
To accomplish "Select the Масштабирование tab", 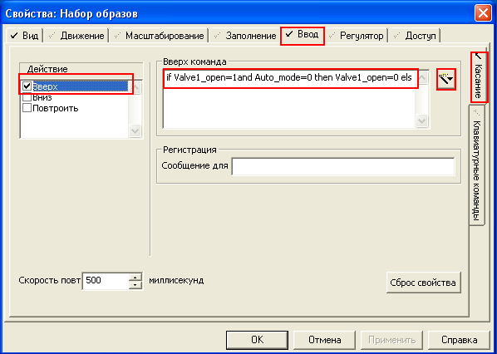I will pyautogui.click(x=159, y=36).
